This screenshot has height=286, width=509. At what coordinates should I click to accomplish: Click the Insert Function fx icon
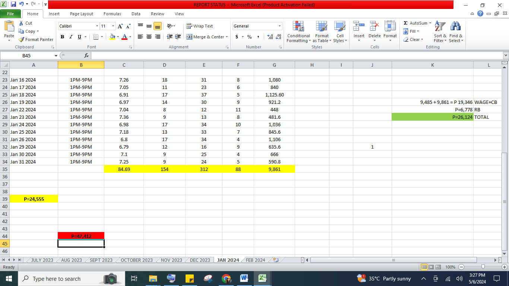pos(86,55)
